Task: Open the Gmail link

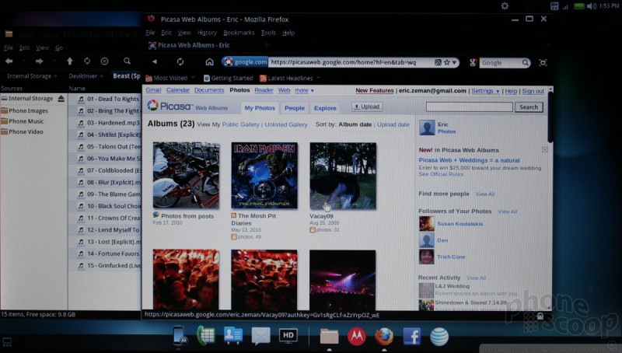Action: click(153, 90)
